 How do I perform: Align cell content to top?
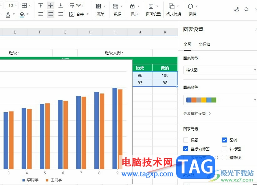41,5
